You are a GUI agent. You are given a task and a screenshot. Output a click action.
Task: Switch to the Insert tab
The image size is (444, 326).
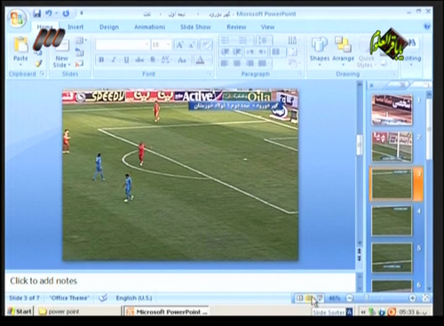coord(75,28)
